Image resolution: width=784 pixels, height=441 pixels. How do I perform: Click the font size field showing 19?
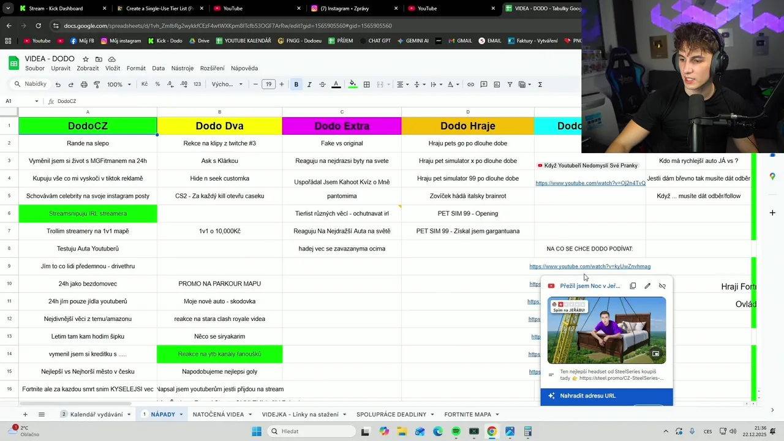point(268,85)
